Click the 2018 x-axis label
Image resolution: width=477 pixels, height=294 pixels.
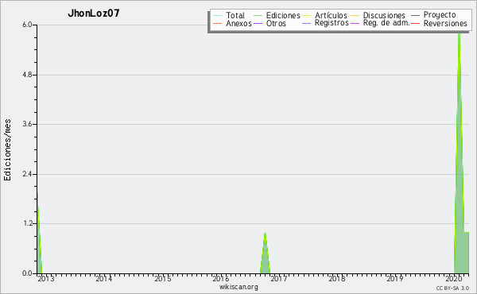tap(337, 279)
